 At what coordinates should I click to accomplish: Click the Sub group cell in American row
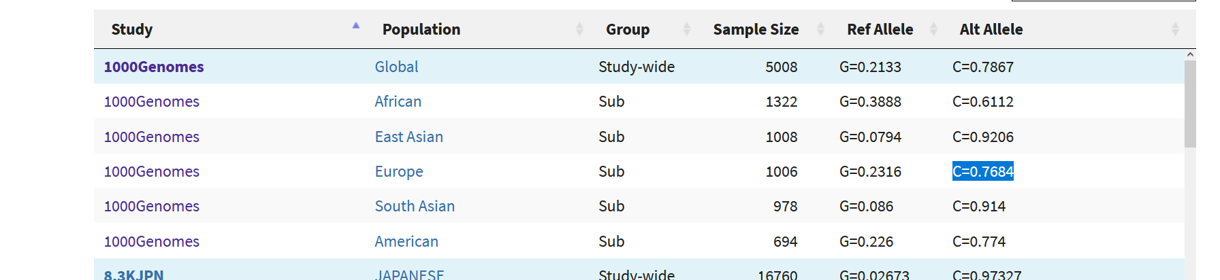coord(611,241)
